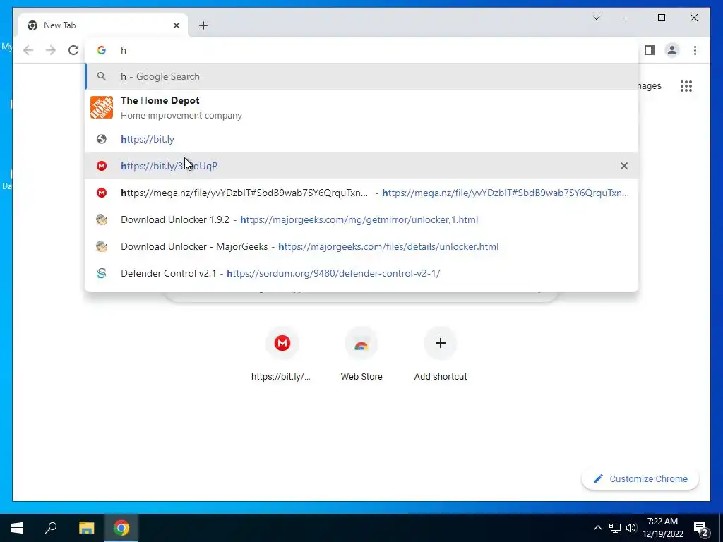Select the New Tab tab
This screenshot has width=723, height=542.
pos(103,25)
